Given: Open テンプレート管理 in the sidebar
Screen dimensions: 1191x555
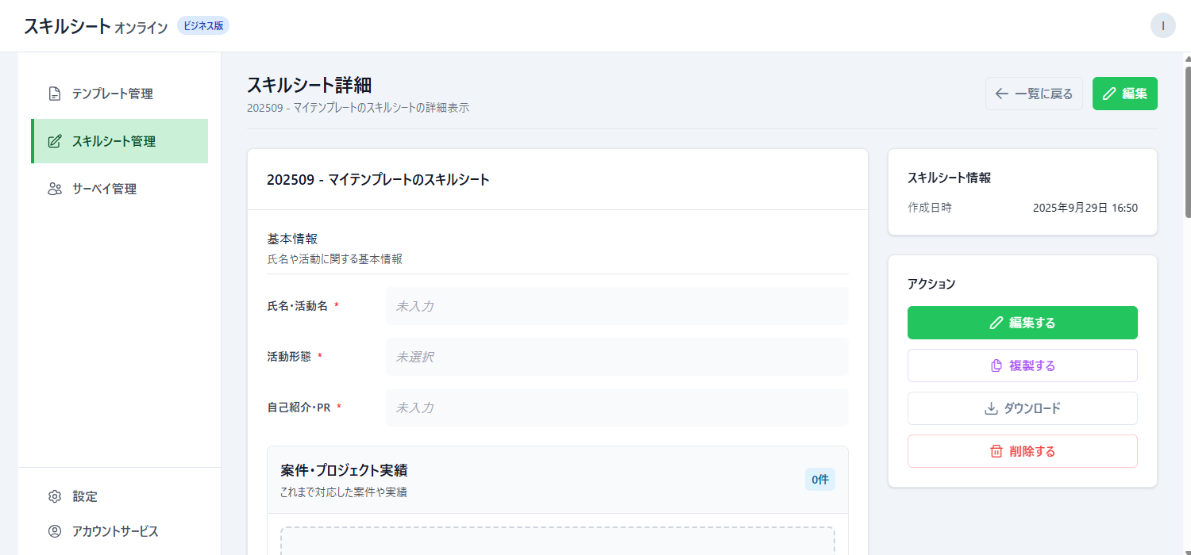Looking at the screenshot, I should point(112,94).
